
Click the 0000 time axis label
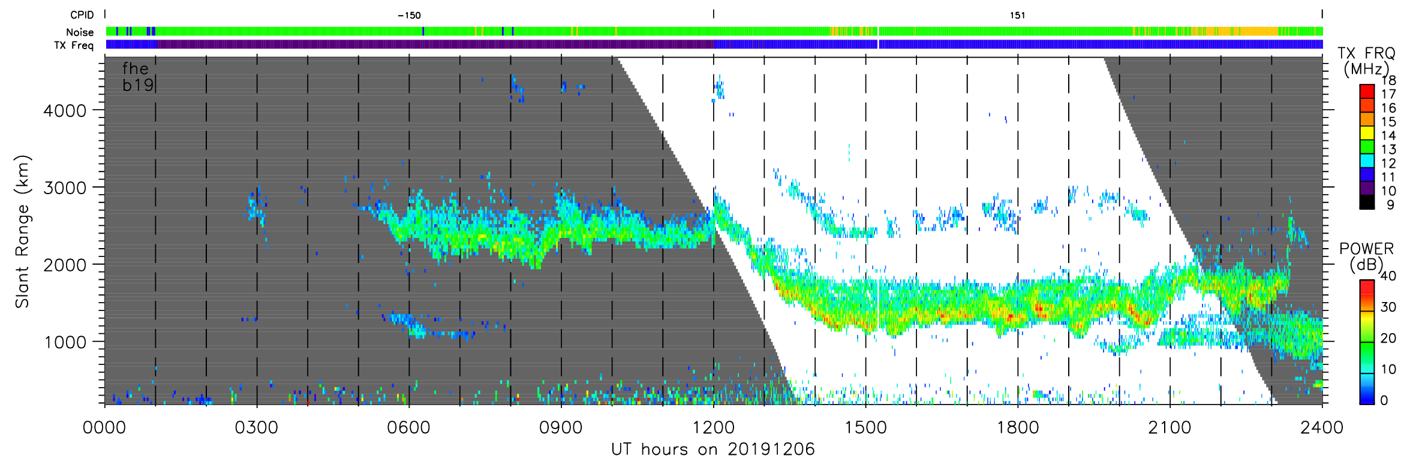[105, 428]
